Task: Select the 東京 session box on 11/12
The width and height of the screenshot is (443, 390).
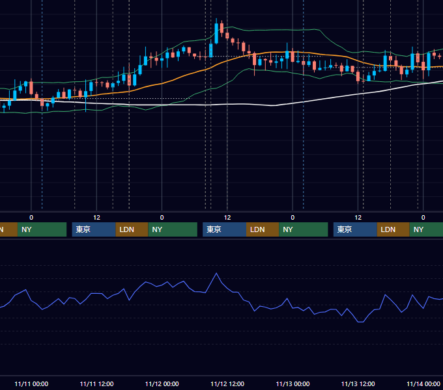Action: (x=225, y=229)
